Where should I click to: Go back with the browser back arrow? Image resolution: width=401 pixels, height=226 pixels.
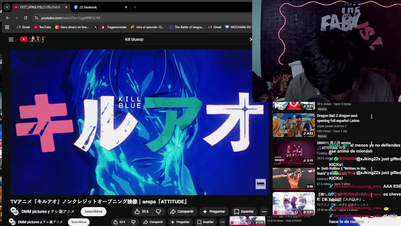(x=8, y=18)
